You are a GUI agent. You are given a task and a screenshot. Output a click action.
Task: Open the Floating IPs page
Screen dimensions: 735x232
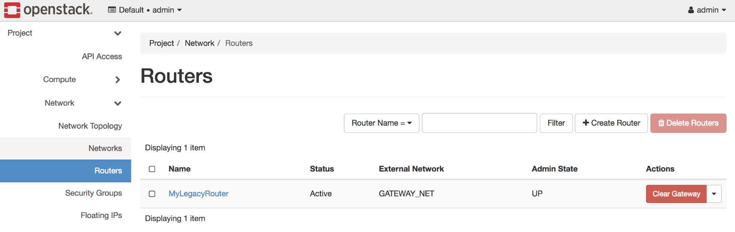(x=101, y=215)
